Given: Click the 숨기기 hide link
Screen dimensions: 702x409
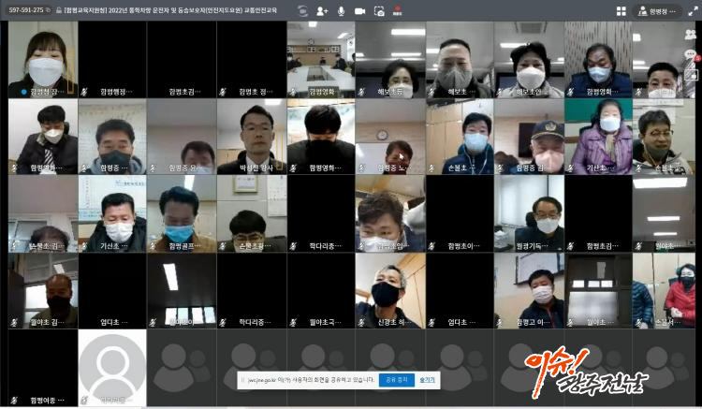Looking at the screenshot, I should [x=427, y=380].
